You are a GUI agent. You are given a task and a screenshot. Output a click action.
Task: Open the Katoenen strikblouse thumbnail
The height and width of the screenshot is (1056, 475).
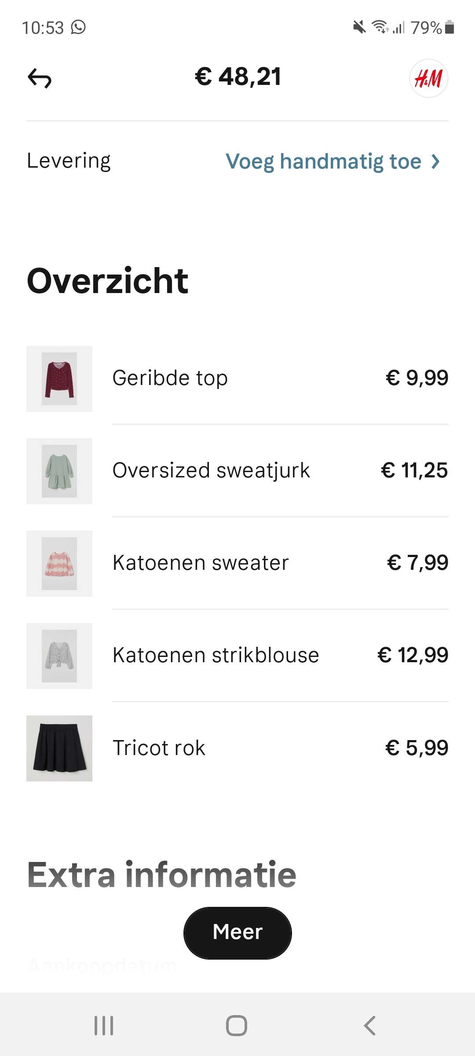pos(59,656)
